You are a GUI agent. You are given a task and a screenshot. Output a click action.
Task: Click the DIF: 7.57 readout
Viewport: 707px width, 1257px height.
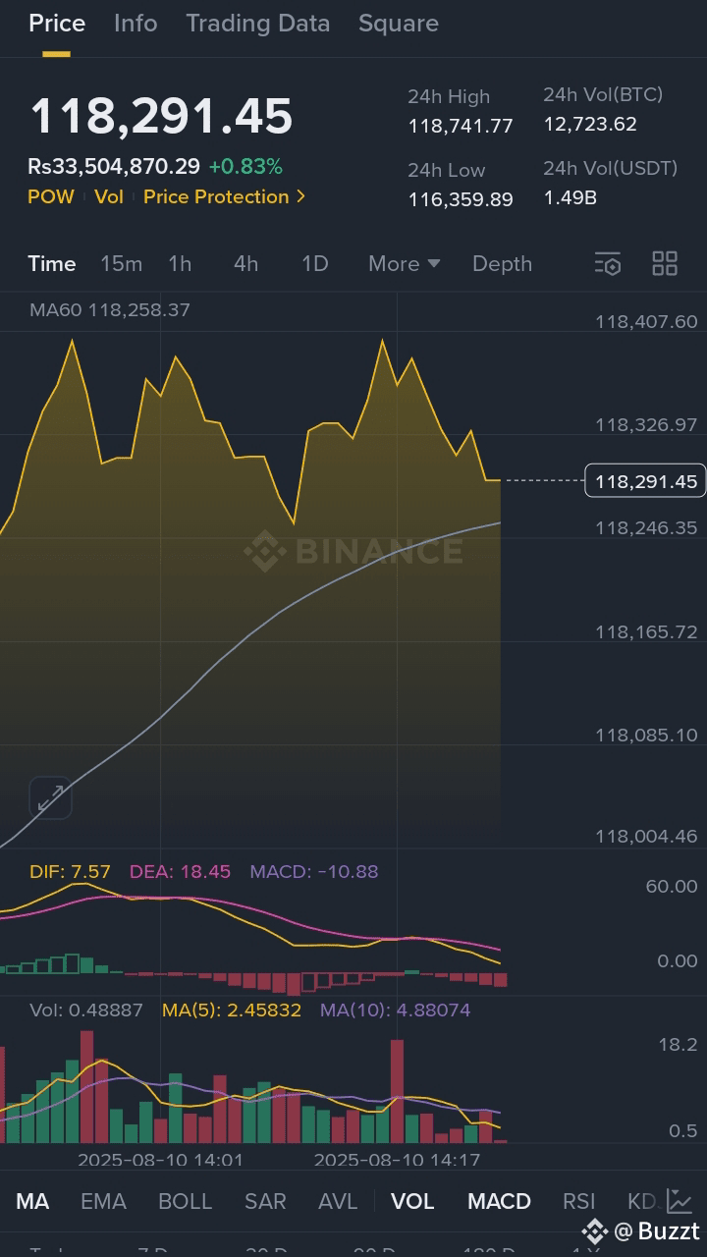coord(70,872)
